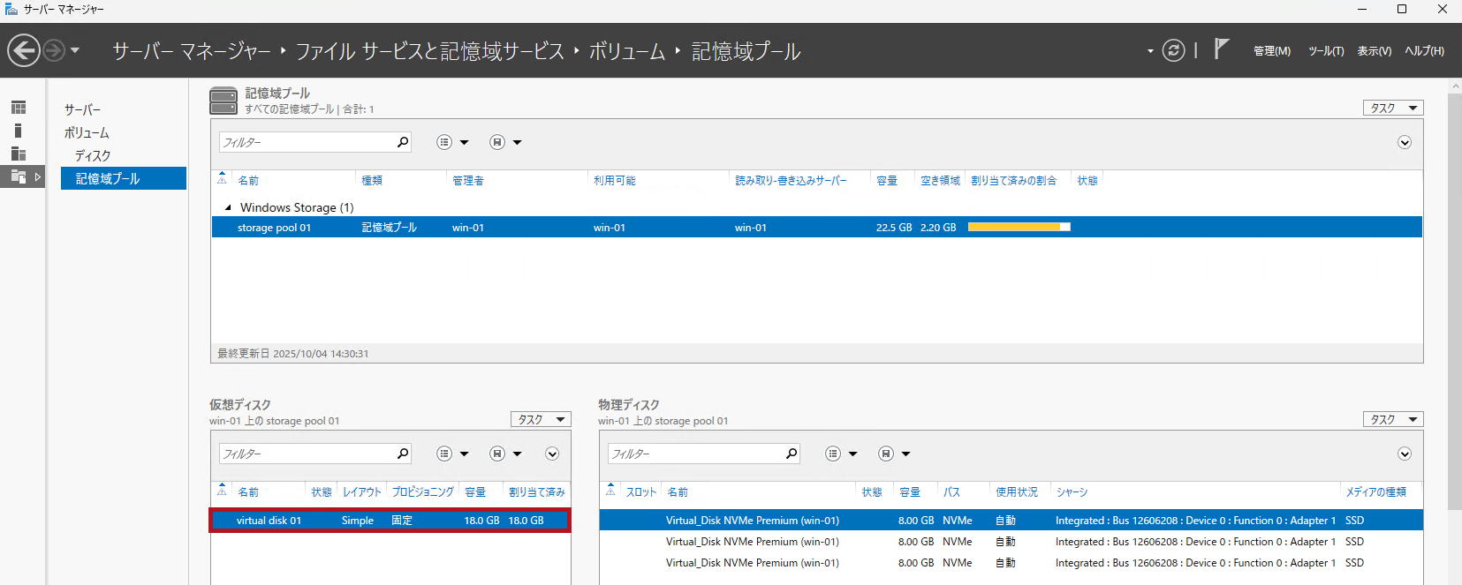Click storage pool 01 allocation progress bar
Viewport: 1462px width, 585px height.
(1019, 228)
